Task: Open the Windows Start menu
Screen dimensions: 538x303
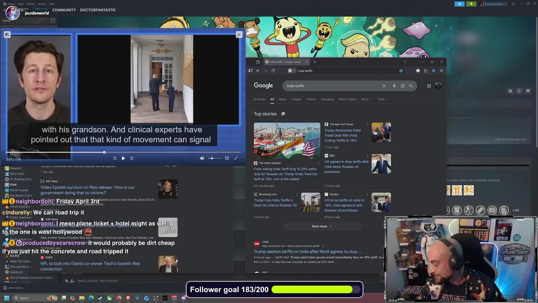Action: tap(7, 298)
